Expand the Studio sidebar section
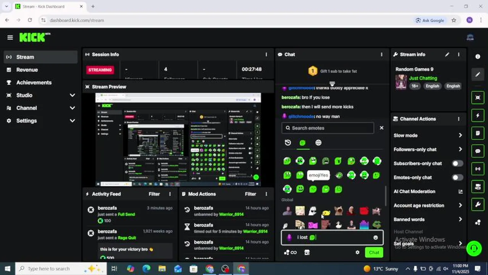The width and height of the screenshot is (488, 275). (x=72, y=95)
